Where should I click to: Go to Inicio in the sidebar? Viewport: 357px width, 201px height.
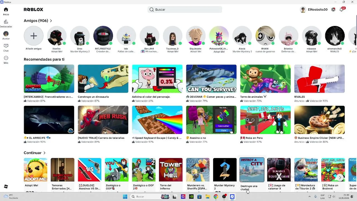pos(6,11)
